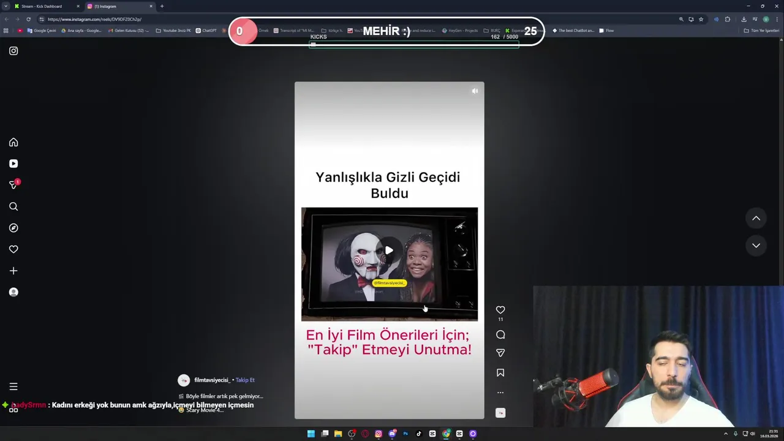Image resolution: width=784 pixels, height=441 pixels.
Task: Click Takip Et to follow account
Action: (x=245, y=380)
